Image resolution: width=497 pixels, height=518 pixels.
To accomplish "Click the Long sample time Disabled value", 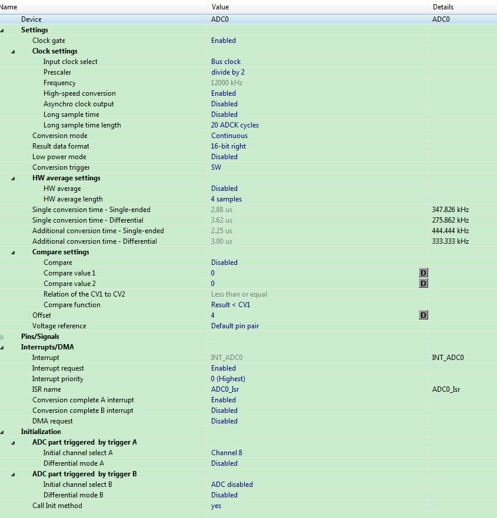I will 224,115.
